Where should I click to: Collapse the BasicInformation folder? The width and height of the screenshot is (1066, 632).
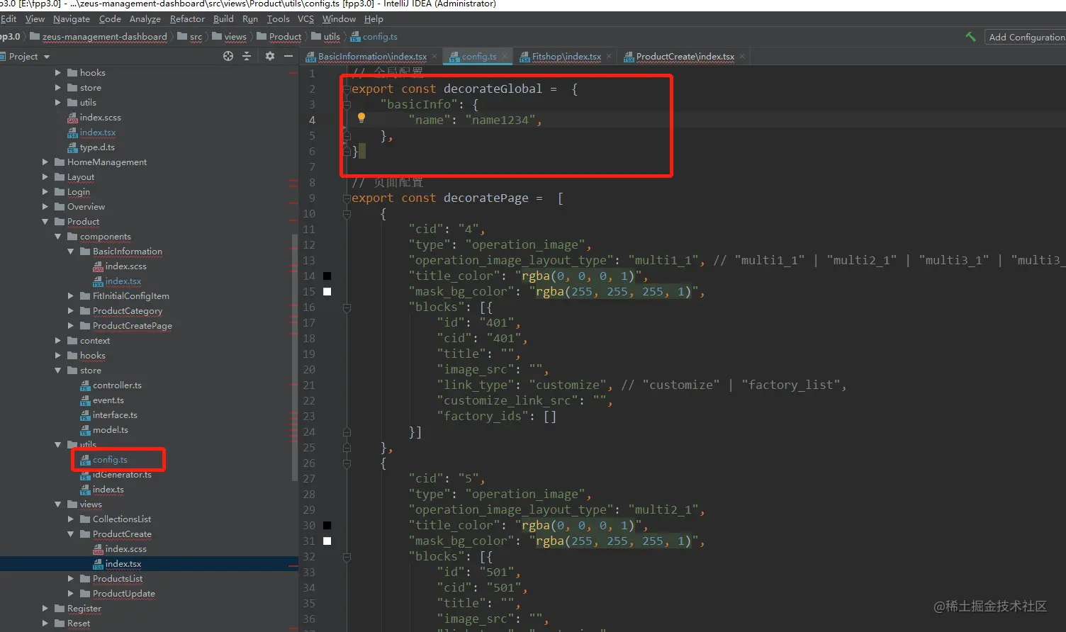[71, 252]
